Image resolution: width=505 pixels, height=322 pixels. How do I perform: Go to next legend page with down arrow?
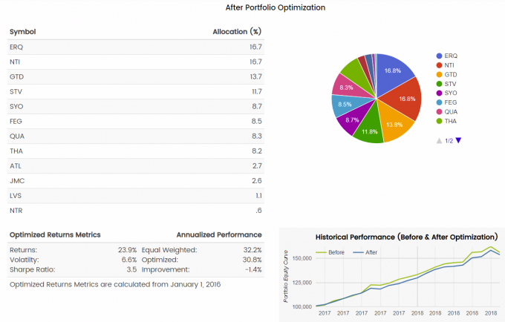[x=459, y=140]
